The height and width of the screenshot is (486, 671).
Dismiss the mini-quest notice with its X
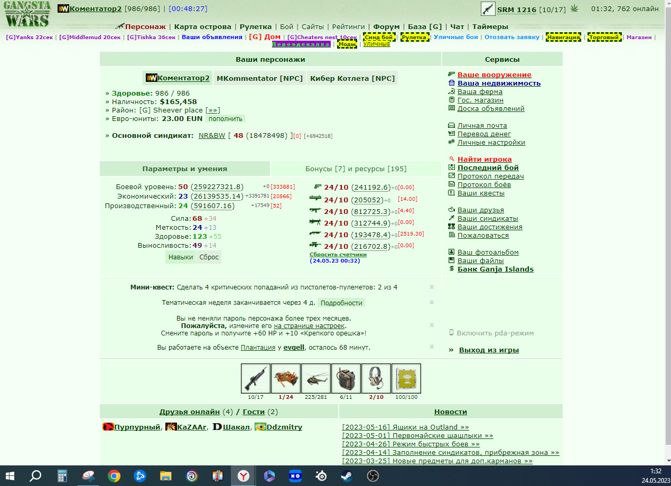click(x=432, y=287)
